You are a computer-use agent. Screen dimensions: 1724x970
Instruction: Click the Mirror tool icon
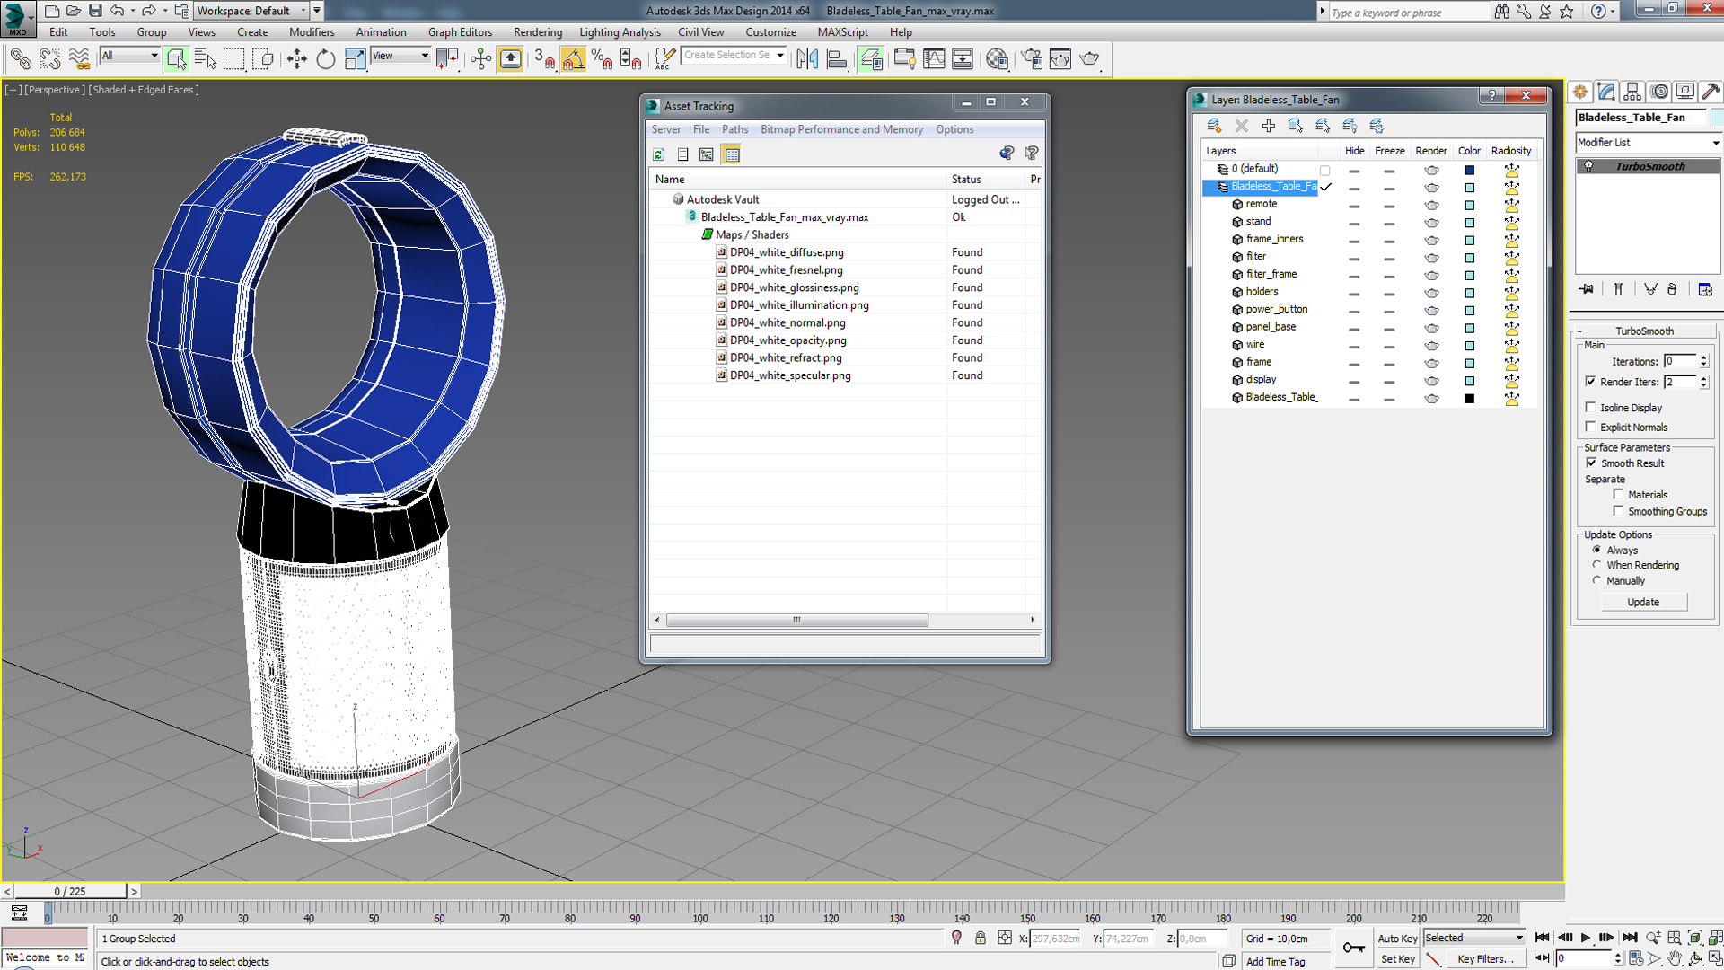click(807, 59)
